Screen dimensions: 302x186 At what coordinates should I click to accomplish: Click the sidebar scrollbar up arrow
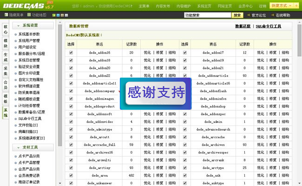60,22
